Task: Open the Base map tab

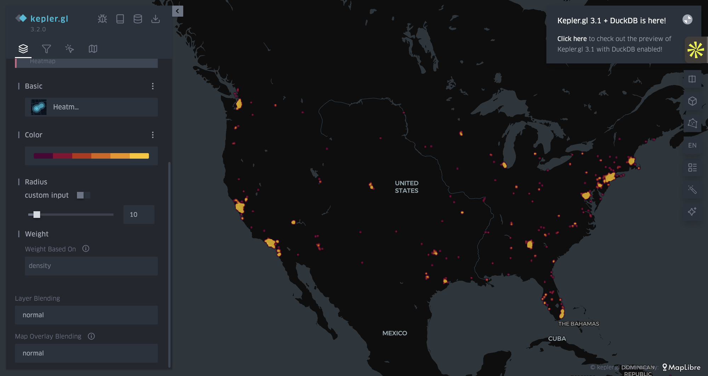Action: click(x=93, y=49)
